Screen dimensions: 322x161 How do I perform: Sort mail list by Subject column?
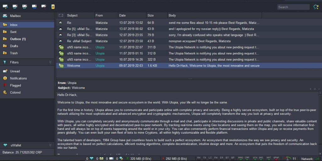tap(80, 15)
